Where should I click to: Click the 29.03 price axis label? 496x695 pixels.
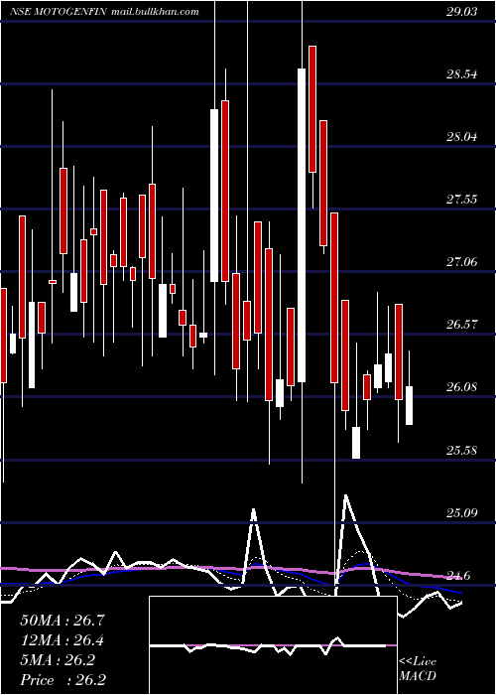coord(461,12)
